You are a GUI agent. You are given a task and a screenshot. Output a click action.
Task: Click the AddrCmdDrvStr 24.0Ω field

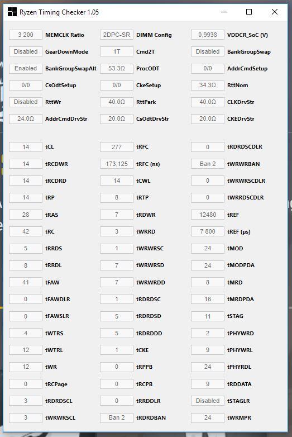[x=26, y=118]
